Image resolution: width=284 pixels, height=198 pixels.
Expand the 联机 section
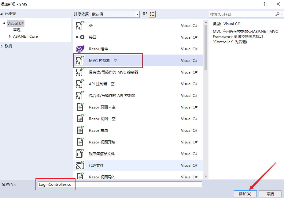point(2,46)
